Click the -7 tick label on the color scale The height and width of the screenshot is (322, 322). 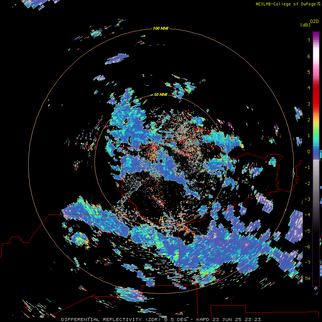click(307, 263)
